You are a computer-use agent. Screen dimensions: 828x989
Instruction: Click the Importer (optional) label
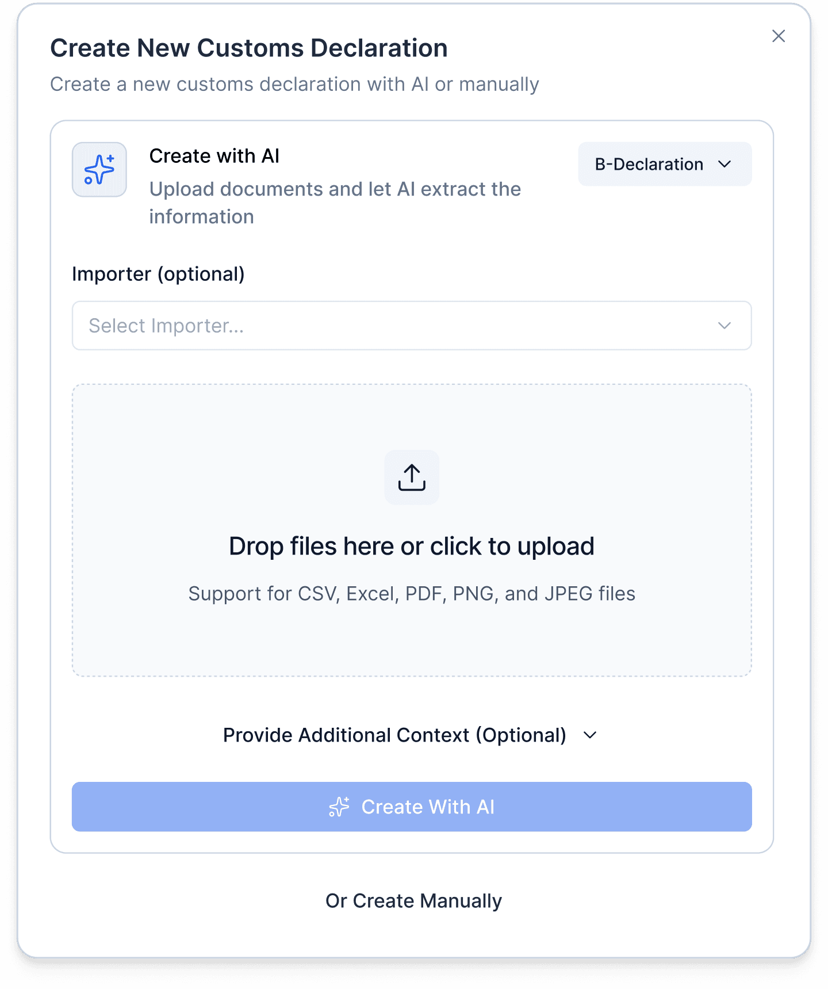click(159, 274)
